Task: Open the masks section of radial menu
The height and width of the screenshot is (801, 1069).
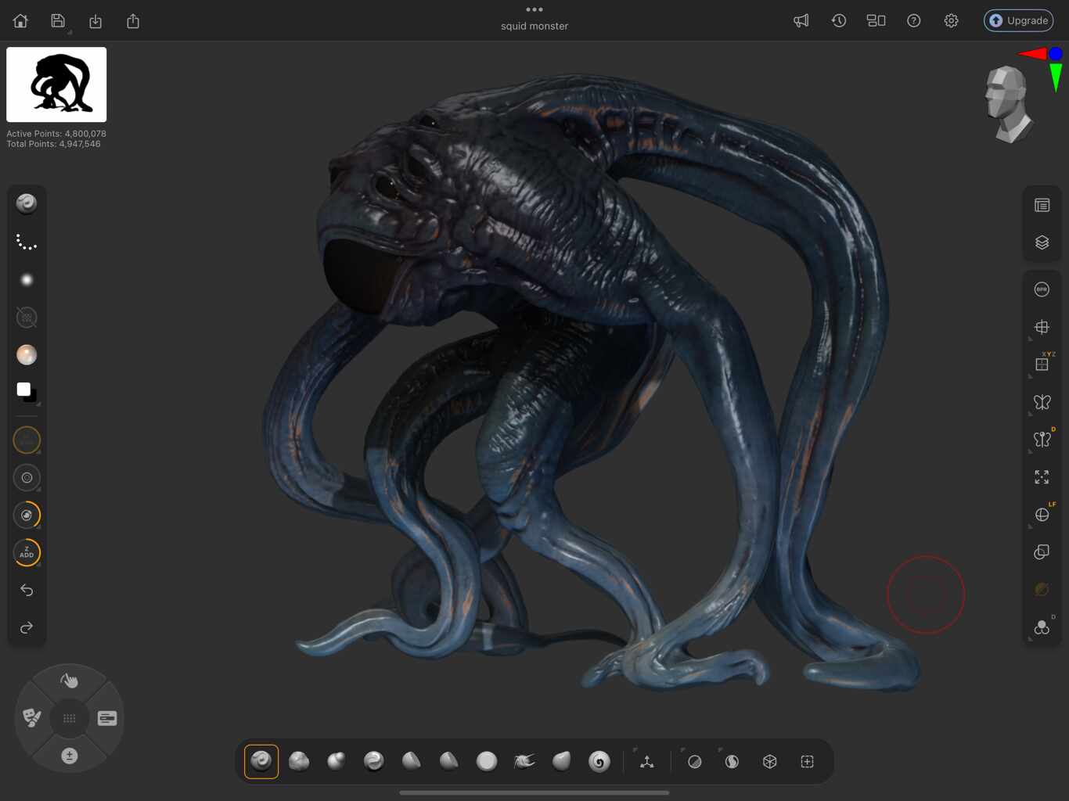Action: coord(32,717)
